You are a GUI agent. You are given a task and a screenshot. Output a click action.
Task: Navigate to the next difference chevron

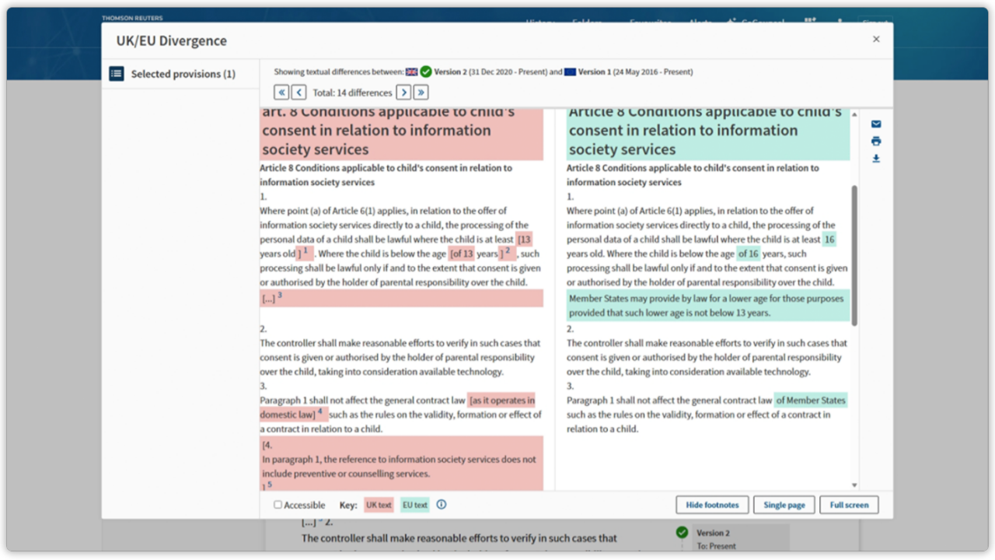403,92
